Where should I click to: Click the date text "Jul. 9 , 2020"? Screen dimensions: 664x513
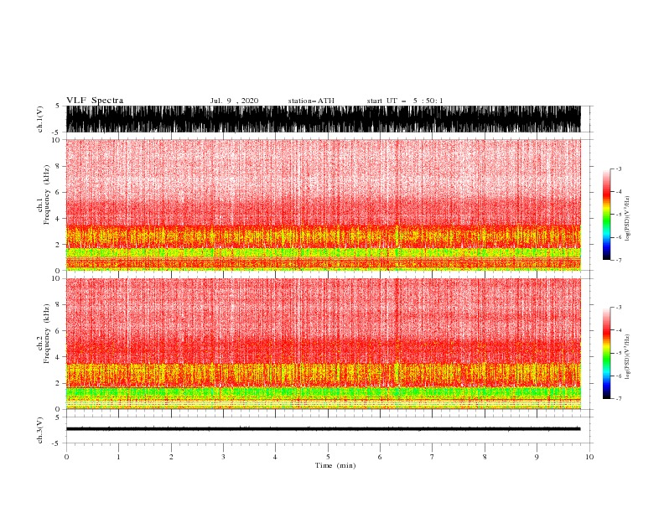click(234, 101)
